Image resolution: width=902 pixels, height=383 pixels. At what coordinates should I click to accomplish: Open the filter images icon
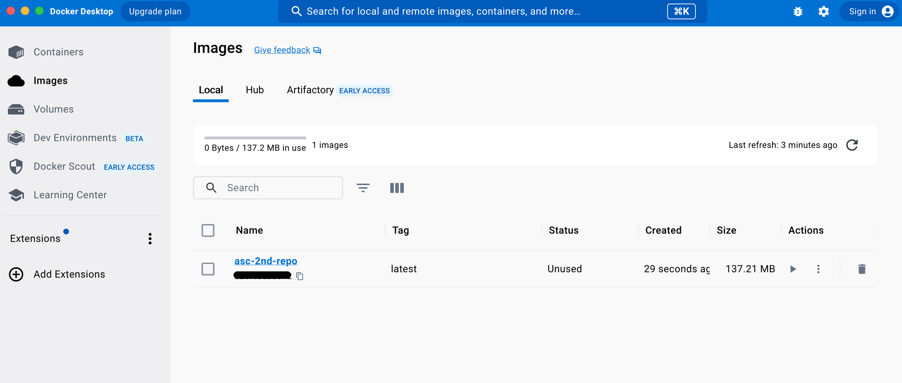[363, 188]
